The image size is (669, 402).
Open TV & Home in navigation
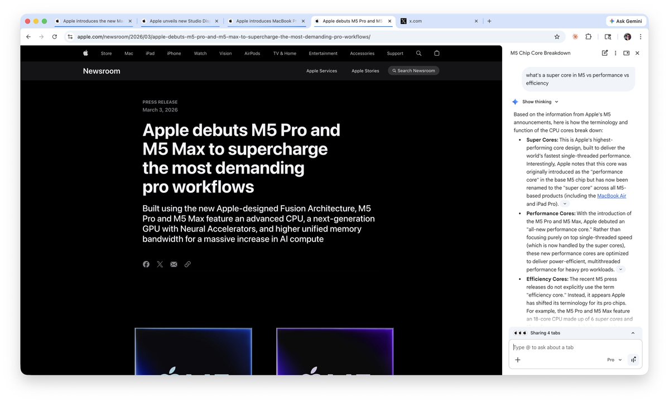285,54
